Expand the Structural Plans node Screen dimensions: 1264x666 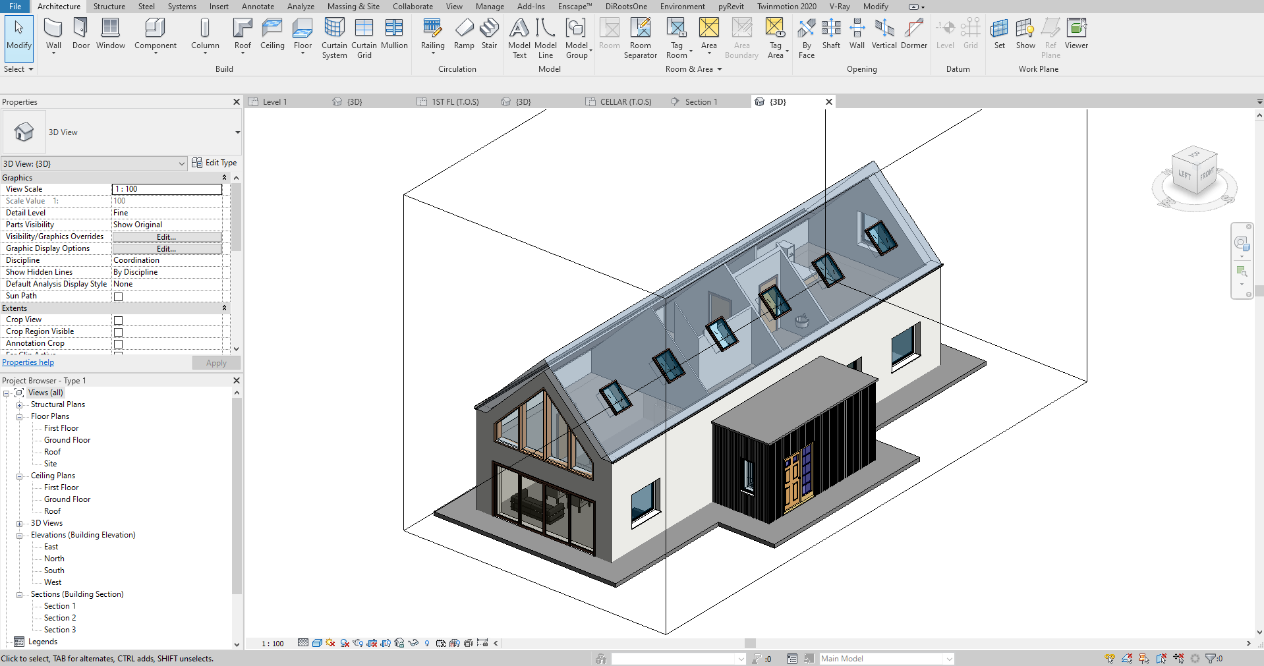[x=19, y=404]
